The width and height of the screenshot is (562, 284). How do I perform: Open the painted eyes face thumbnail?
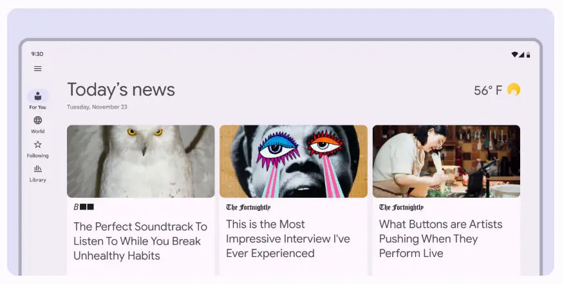point(294,161)
